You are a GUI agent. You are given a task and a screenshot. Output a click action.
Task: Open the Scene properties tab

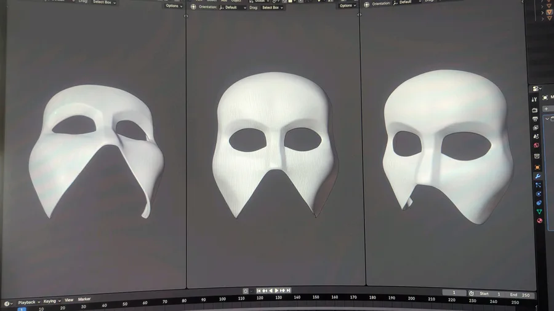point(536,136)
